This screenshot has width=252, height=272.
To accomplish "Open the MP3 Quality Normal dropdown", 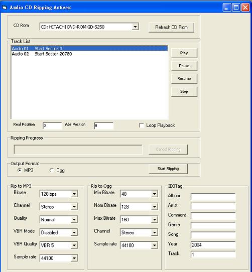I will (74, 220).
